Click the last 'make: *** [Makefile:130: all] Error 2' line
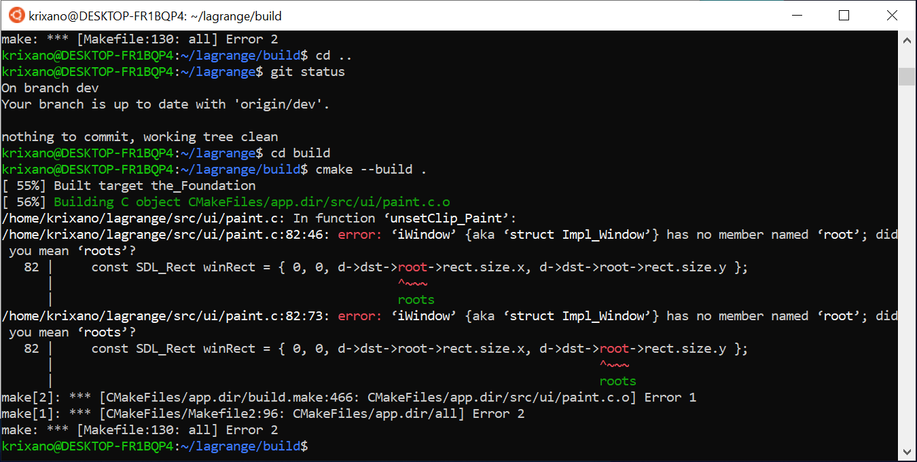 tap(140, 430)
